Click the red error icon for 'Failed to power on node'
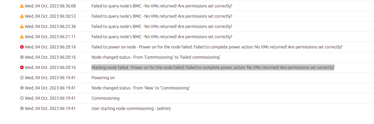 point(22,47)
